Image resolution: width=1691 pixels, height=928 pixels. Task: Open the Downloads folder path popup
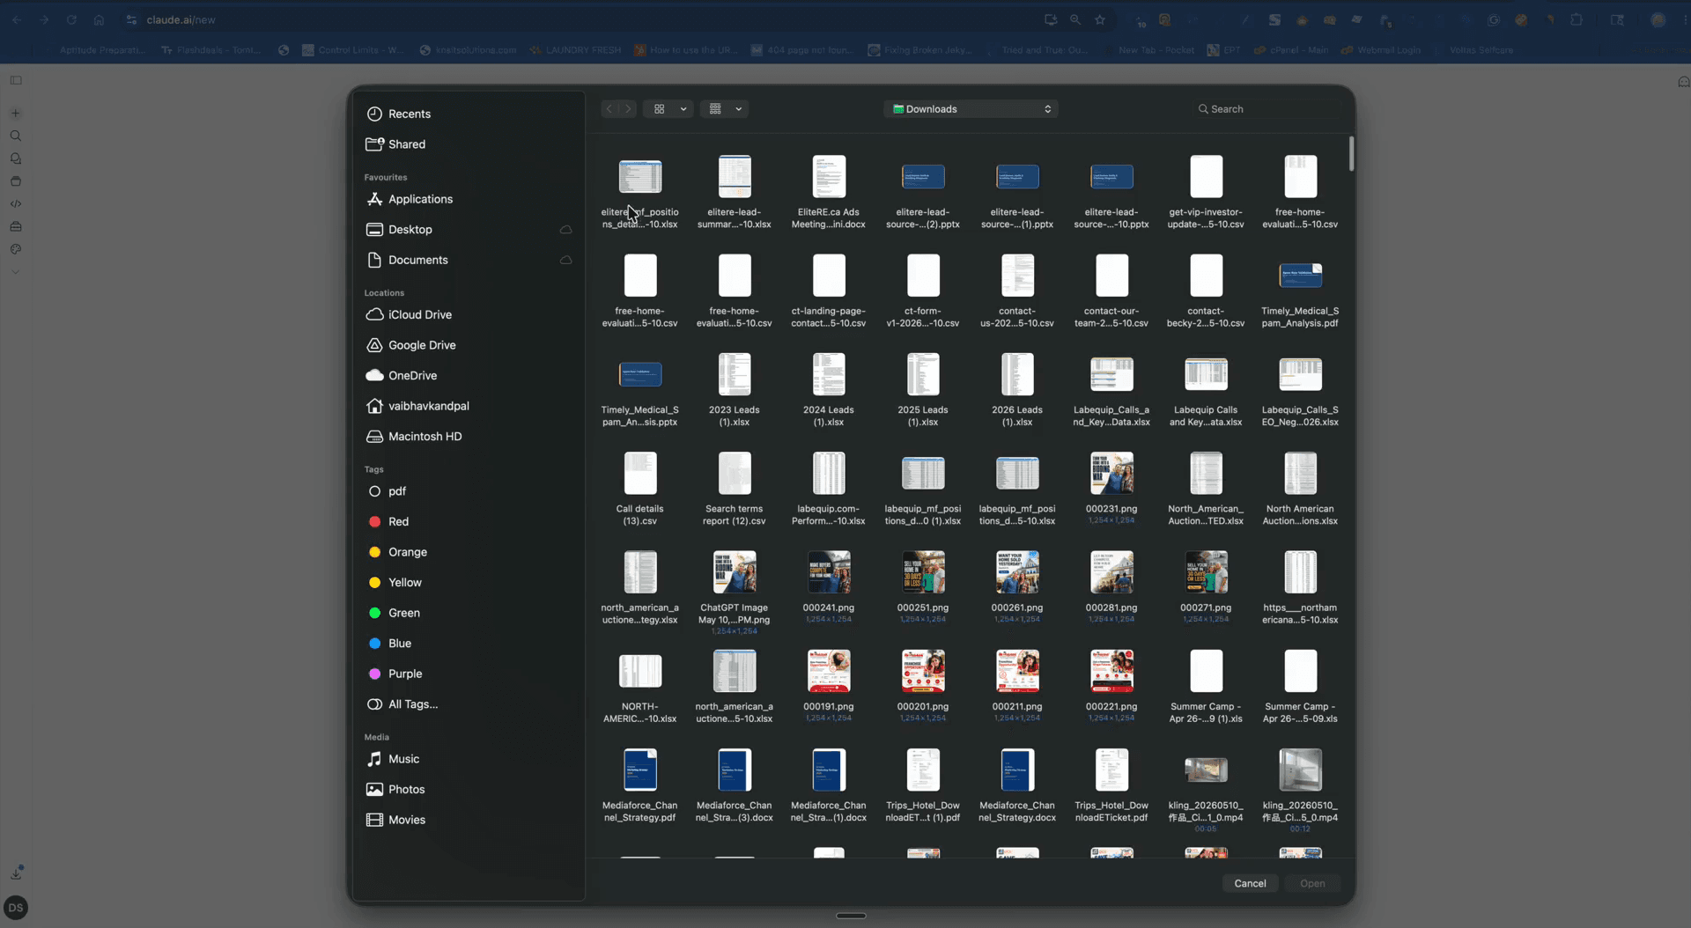pos(971,109)
